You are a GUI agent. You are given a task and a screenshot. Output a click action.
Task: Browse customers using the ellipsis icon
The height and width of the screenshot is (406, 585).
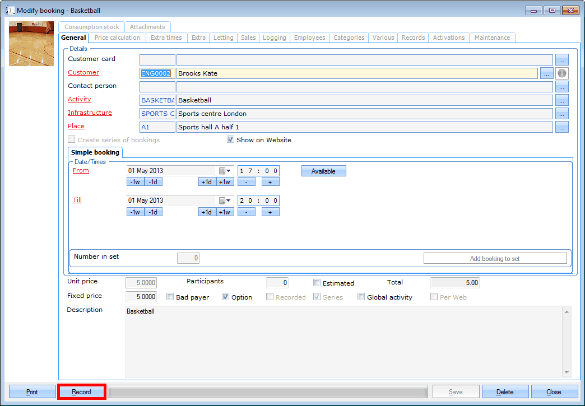(x=546, y=73)
